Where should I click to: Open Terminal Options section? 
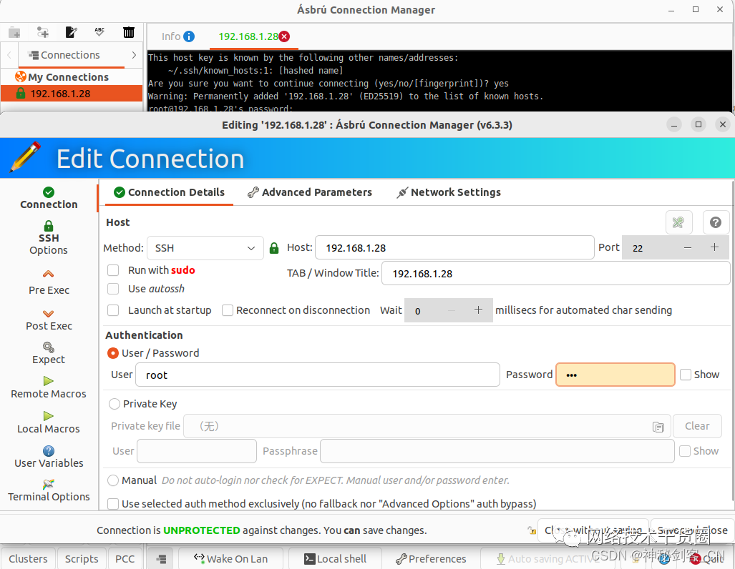pyautogui.click(x=49, y=490)
